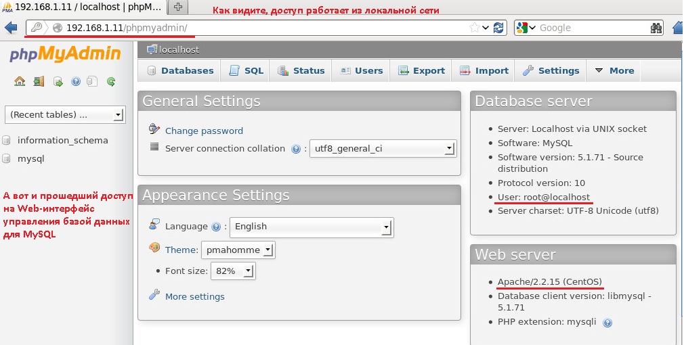Open the Recent tables dropdown

65,114
